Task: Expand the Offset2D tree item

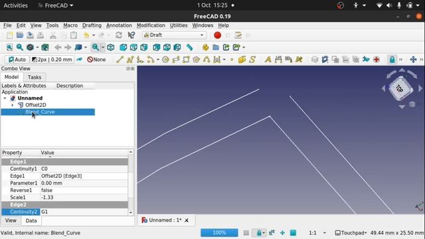Action: click(13, 105)
